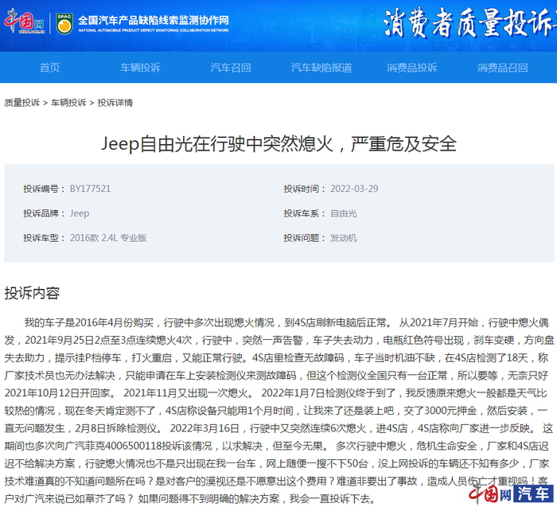Click the DPAC emblem icon
557x511 pixels.
point(64,23)
